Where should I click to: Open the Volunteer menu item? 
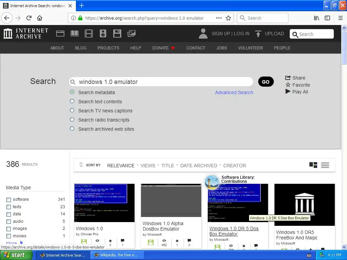(x=250, y=48)
